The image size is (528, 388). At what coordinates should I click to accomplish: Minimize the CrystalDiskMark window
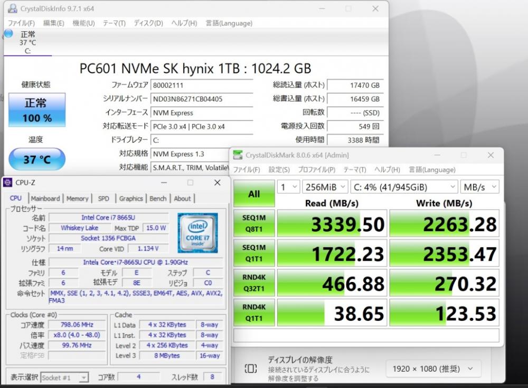click(437, 155)
